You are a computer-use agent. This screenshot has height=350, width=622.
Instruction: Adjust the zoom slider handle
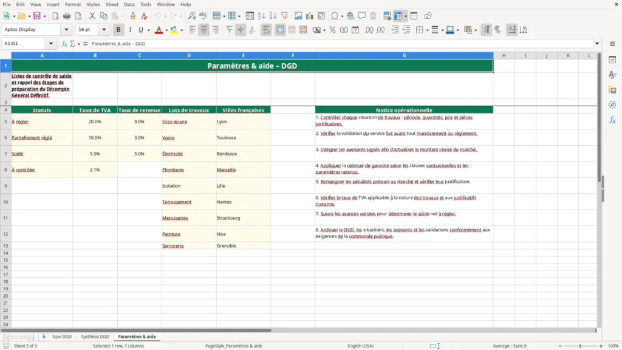pos(580,346)
